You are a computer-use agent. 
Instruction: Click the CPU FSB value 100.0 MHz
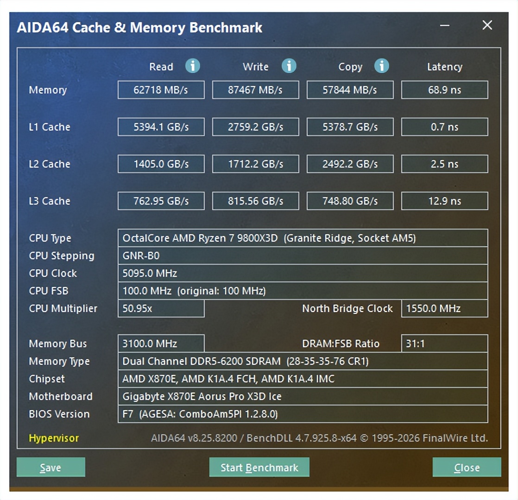tap(303, 291)
